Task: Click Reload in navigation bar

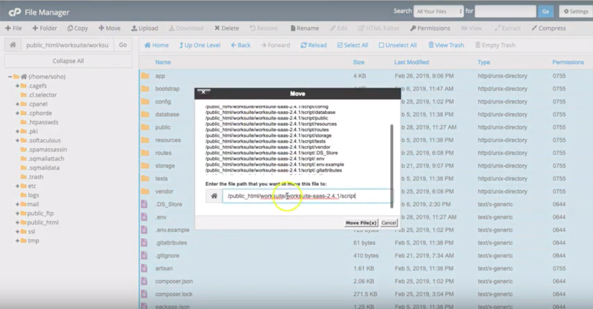Action: [313, 45]
